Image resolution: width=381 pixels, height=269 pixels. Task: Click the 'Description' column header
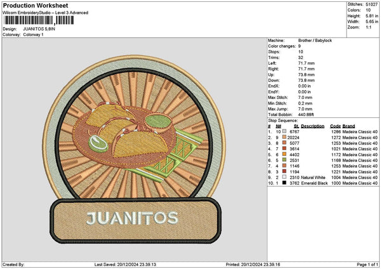(x=312, y=126)
